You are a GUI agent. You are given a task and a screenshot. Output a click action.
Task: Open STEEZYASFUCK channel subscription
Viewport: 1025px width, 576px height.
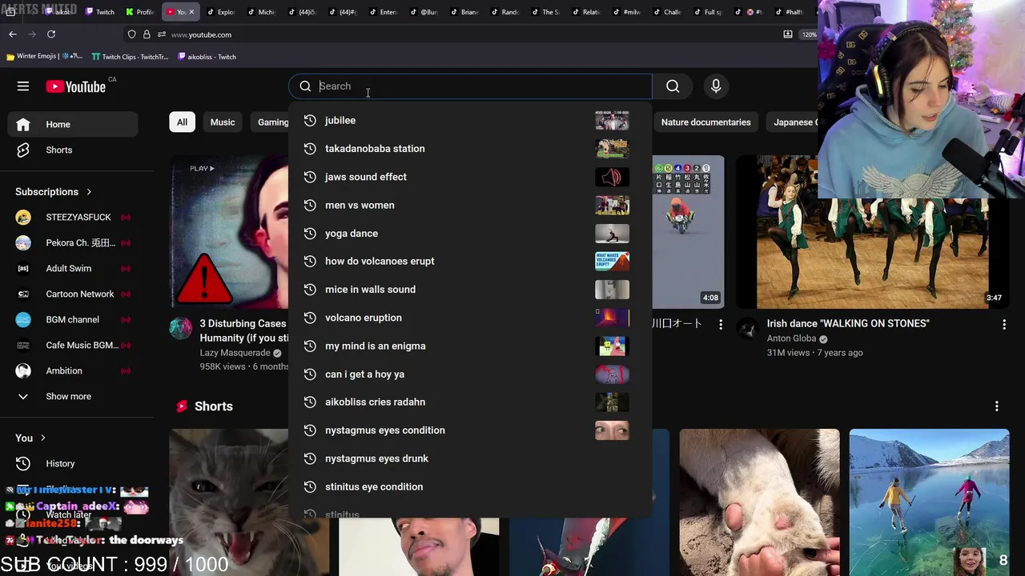tap(73, 218)
